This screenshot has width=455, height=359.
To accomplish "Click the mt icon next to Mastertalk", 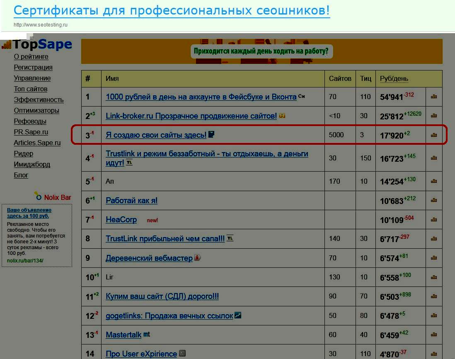I will tap(147, 334).
